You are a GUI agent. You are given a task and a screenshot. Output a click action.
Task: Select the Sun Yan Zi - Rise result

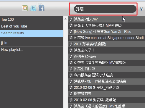[106, 32]
